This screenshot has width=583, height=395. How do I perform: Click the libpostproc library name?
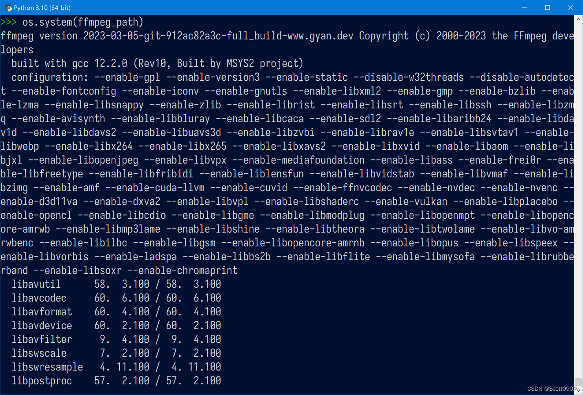[42, 381]
